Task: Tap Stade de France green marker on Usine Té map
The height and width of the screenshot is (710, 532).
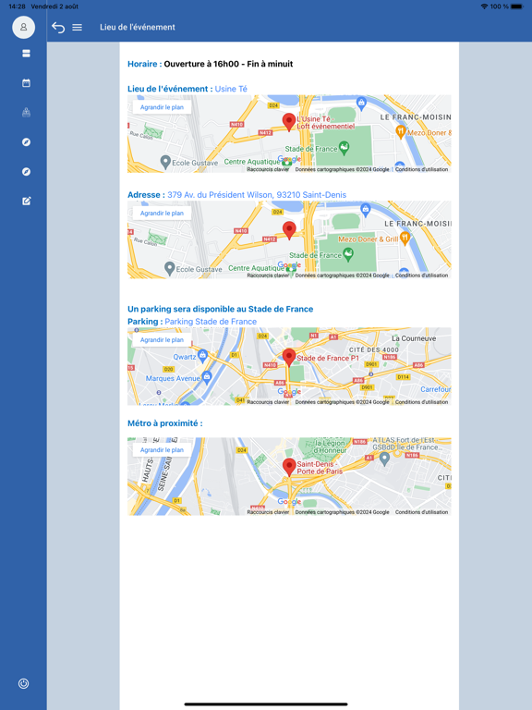Action: tap(345, 149)
